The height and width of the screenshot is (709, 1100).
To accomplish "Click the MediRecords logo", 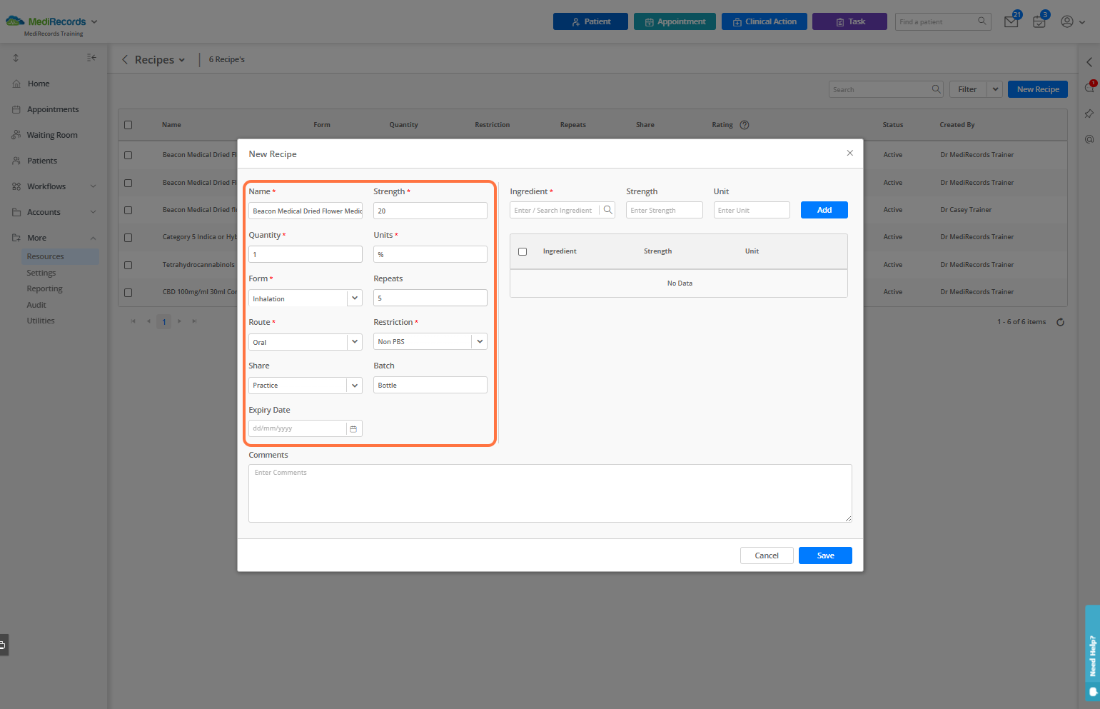I will [x=46, y=21].
